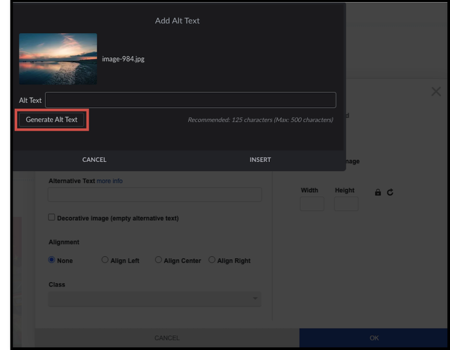Click the Recommended: 125 characters hint text
The height and width of the screenshot is (350, 450).
pos(260,120)
